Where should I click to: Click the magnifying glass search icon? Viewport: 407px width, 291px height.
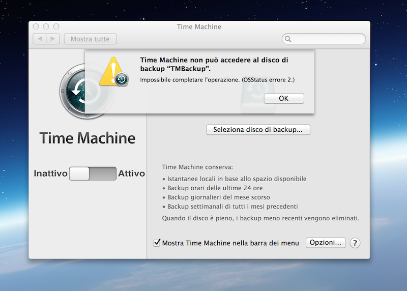pyautogui.click(x=288, y=39)
